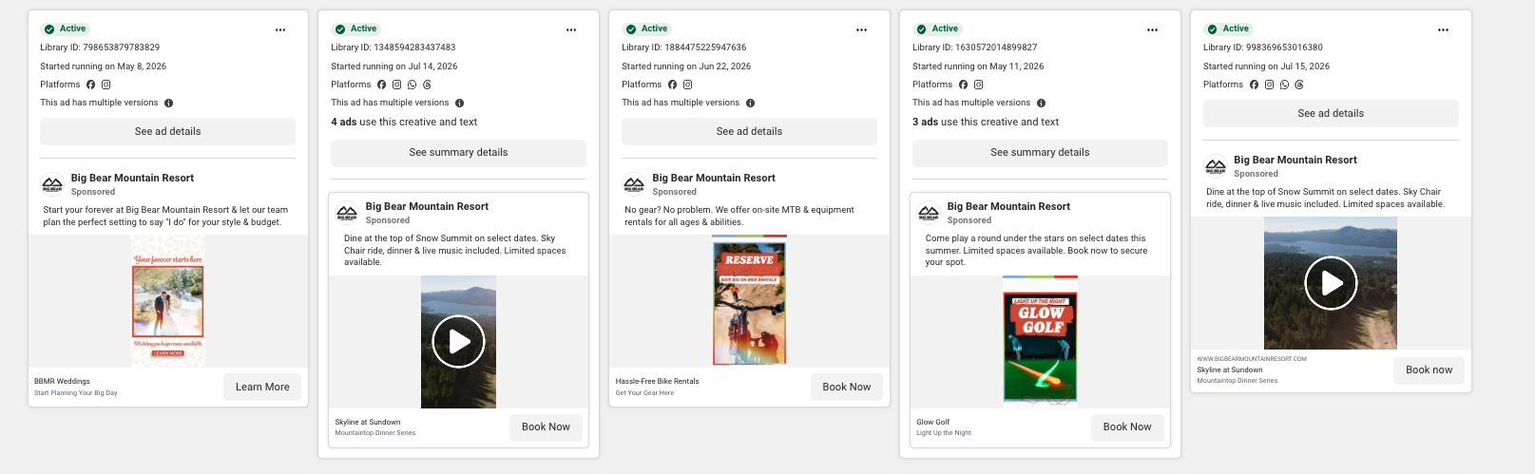The width and height of the screenshot is (1535, 474).
Task: Open the Reserve bike rentals ad image
Action: click(750, 301)
